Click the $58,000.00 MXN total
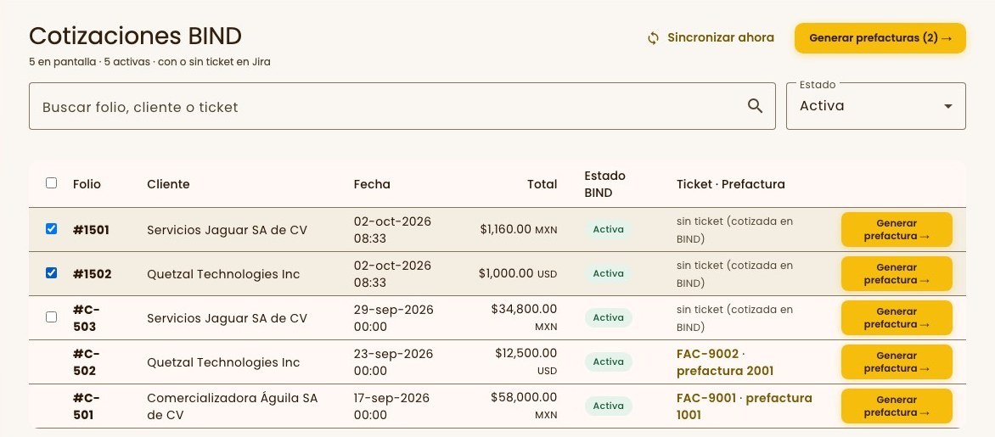 pyautogui.click(x=524, y=406)
